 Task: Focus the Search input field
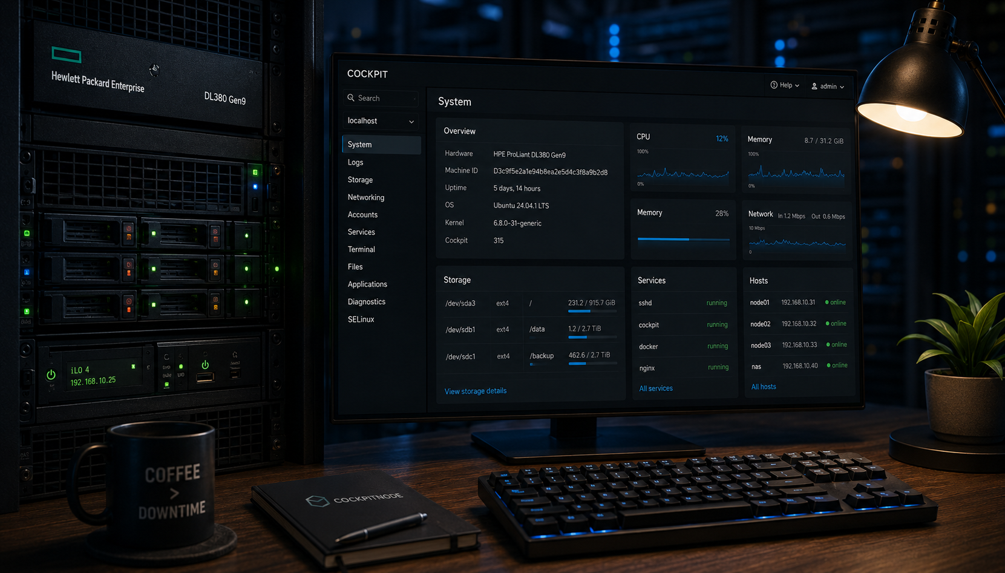tap(381, 98)
